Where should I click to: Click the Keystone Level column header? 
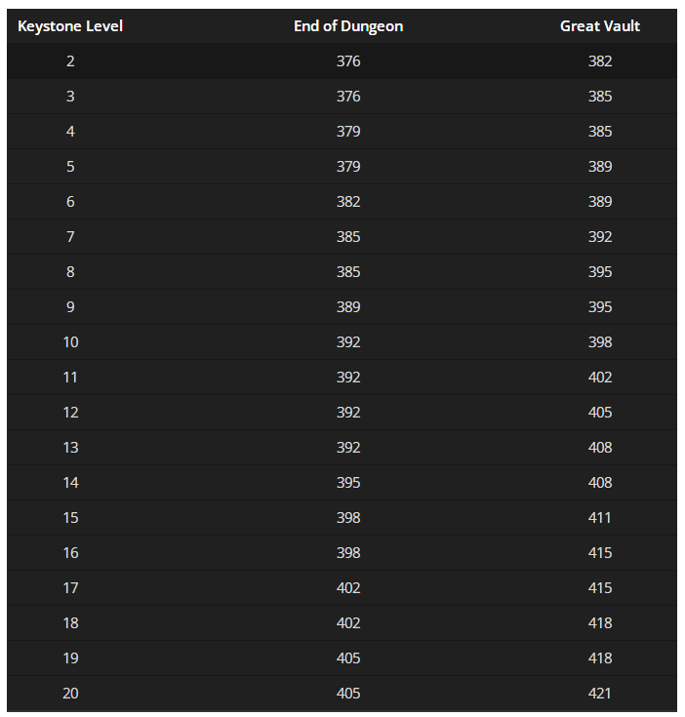70,26
